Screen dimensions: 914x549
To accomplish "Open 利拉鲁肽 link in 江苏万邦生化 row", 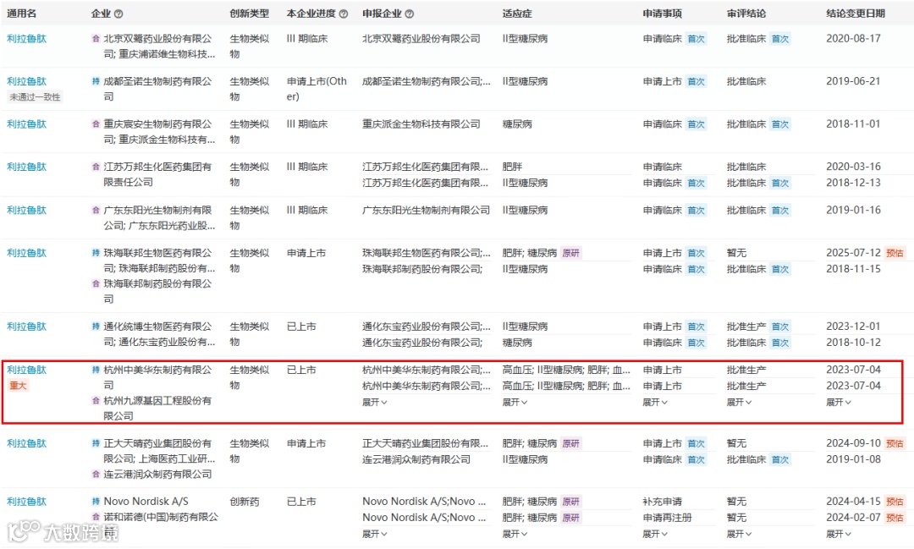I will pos(27,167).
